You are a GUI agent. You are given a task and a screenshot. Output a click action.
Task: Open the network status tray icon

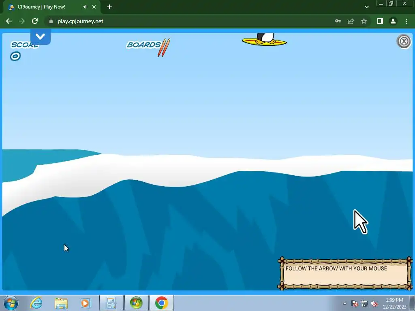point(364,303)
